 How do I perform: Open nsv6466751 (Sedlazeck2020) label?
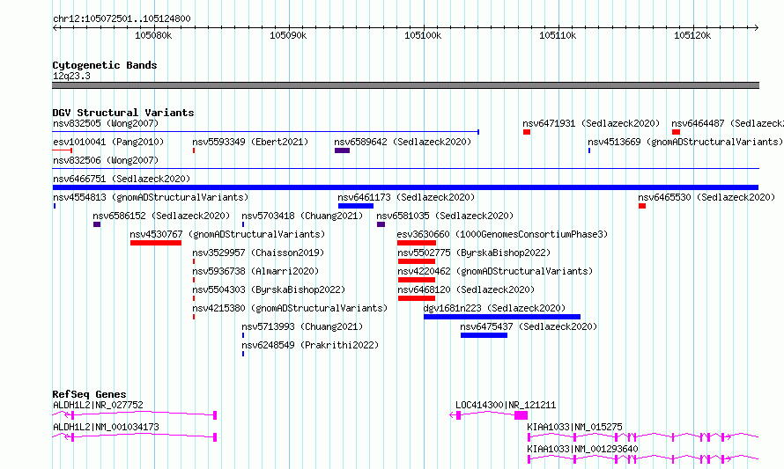[x=122, y=179]
